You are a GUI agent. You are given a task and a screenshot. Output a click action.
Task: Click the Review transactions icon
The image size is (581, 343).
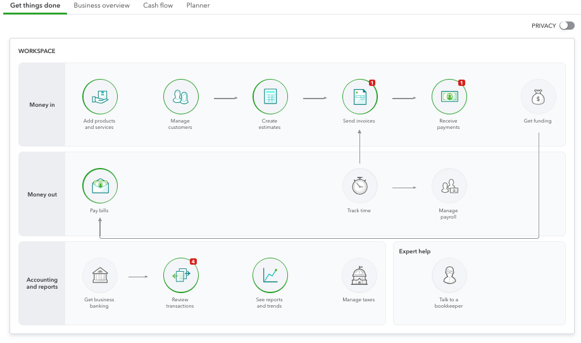point(181,275)
